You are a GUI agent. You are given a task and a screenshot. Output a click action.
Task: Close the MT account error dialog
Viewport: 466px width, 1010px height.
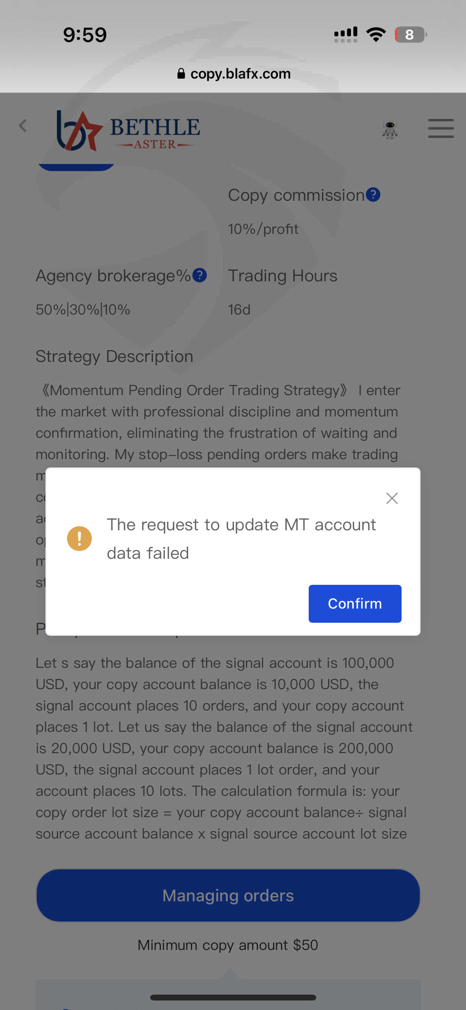(x=392, y=498)
